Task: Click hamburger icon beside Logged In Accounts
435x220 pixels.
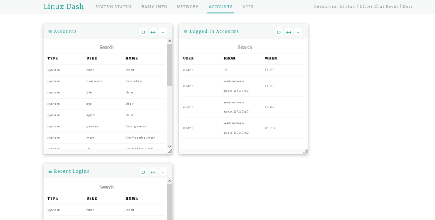Action: [186, 31]
